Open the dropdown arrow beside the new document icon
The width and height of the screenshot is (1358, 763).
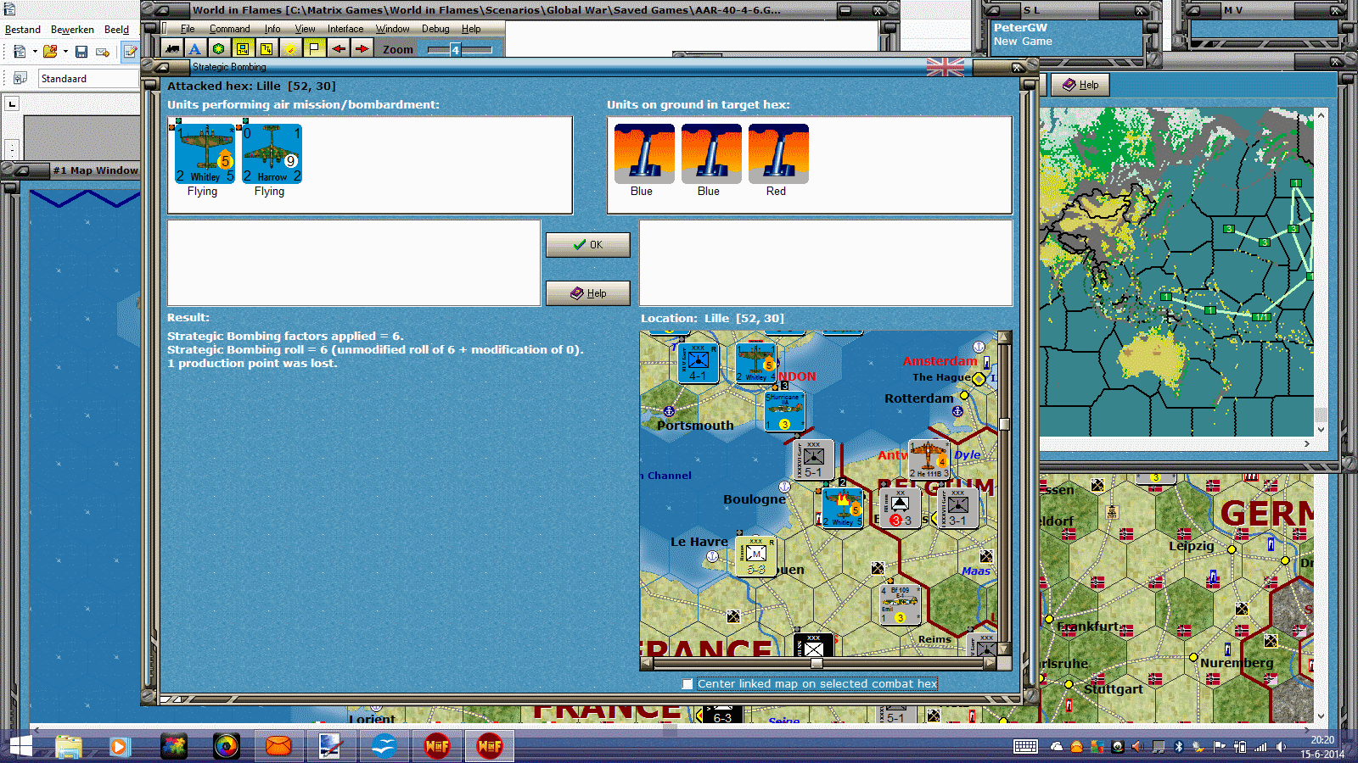(x=35, y=52)
